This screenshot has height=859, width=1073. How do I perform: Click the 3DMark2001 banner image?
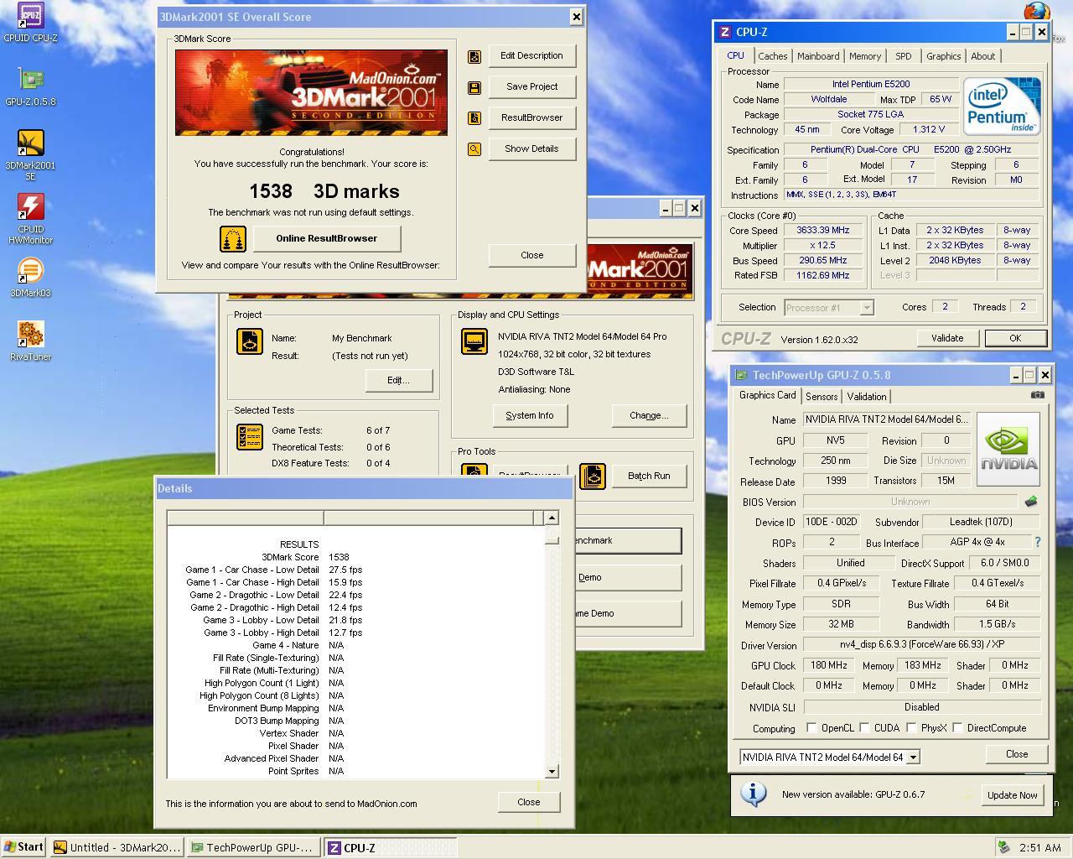point(311,92)
